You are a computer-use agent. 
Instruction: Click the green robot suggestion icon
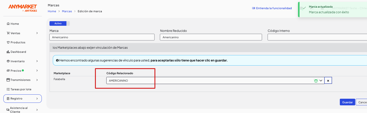[316, 81]
